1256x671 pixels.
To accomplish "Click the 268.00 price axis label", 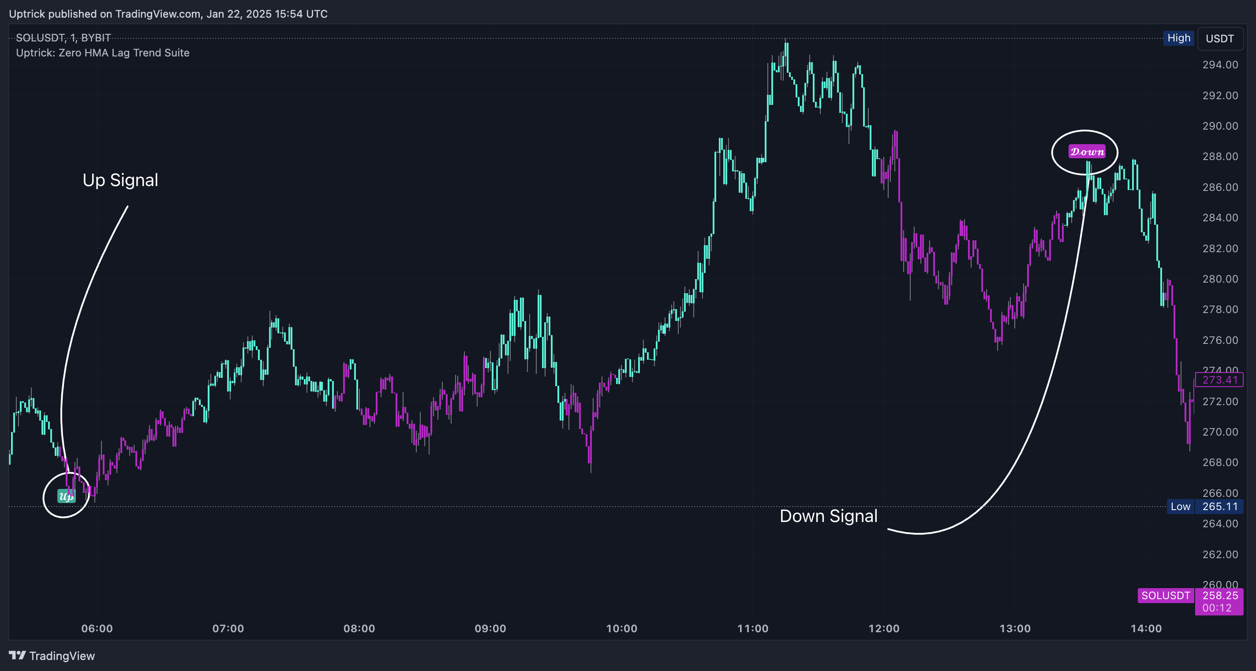I will click(x=1220, y=462).
